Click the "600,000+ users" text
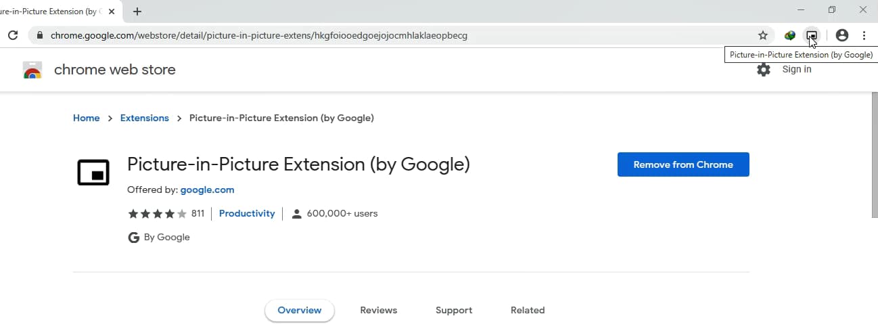Image resolution: width=878 pixels, height=333 pixels. [342, 213]
